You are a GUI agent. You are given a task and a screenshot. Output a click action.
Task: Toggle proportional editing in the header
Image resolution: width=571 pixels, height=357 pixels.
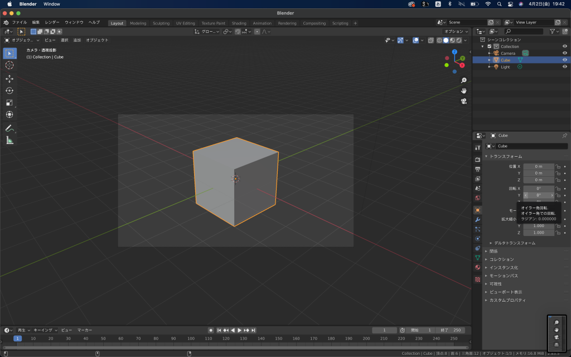[x=257, y=32]
